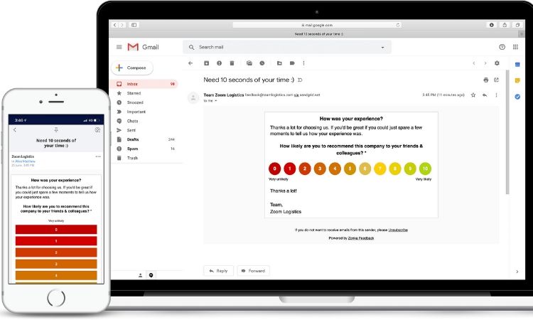533x320 pixels.
Task: Select rating 0 red circle
Action: pyautogui.click(x=274, y=169)
